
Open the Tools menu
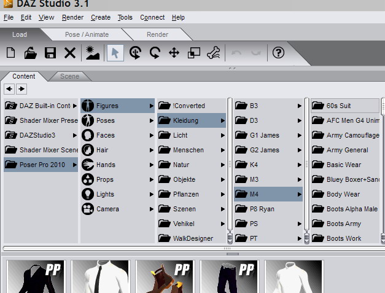click(125, 17)
